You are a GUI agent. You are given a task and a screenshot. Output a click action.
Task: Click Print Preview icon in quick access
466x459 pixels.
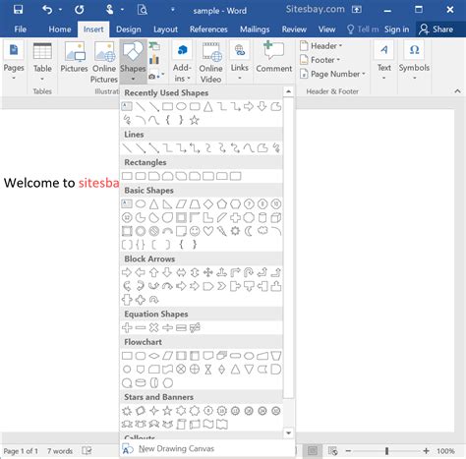tap(143, 10)
